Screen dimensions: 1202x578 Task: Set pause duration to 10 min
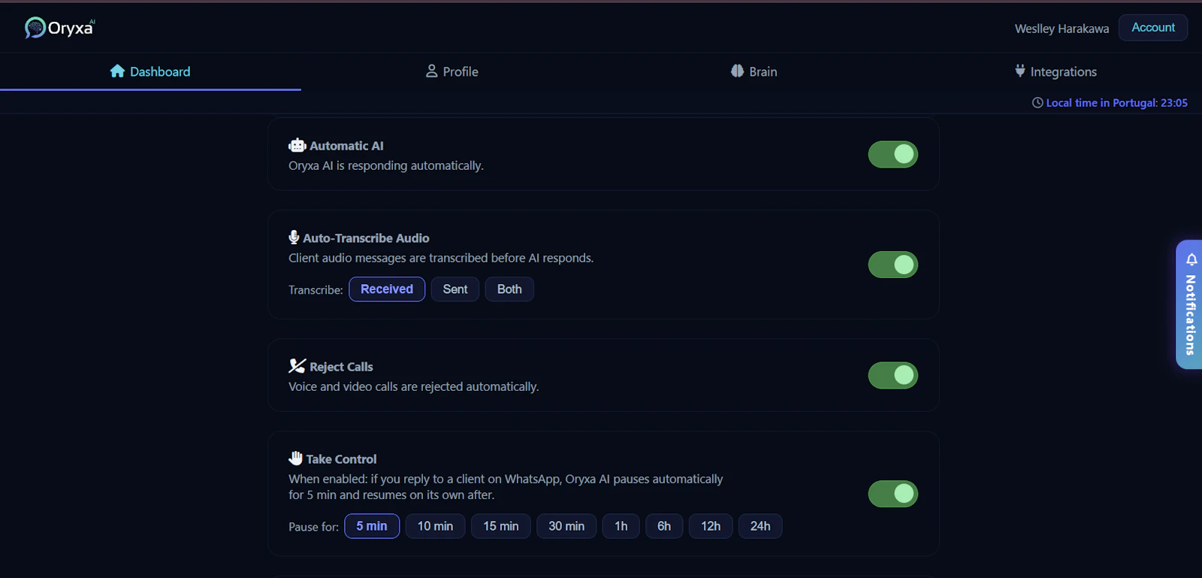tap(436, 526)
